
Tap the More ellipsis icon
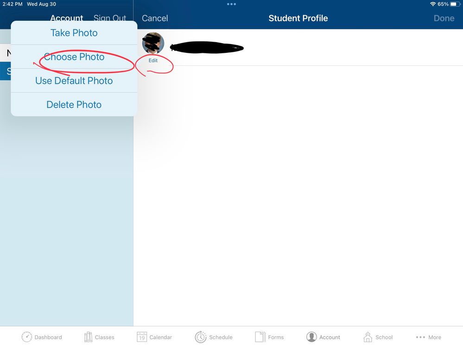(420, 337)
